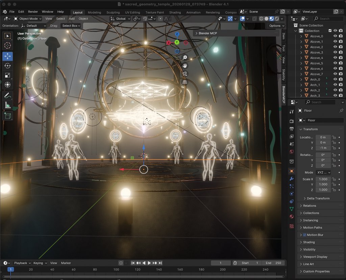Viewport: 346px width, 280px height.
Task: Activate the Scale tool
Action: click(7, 75)
